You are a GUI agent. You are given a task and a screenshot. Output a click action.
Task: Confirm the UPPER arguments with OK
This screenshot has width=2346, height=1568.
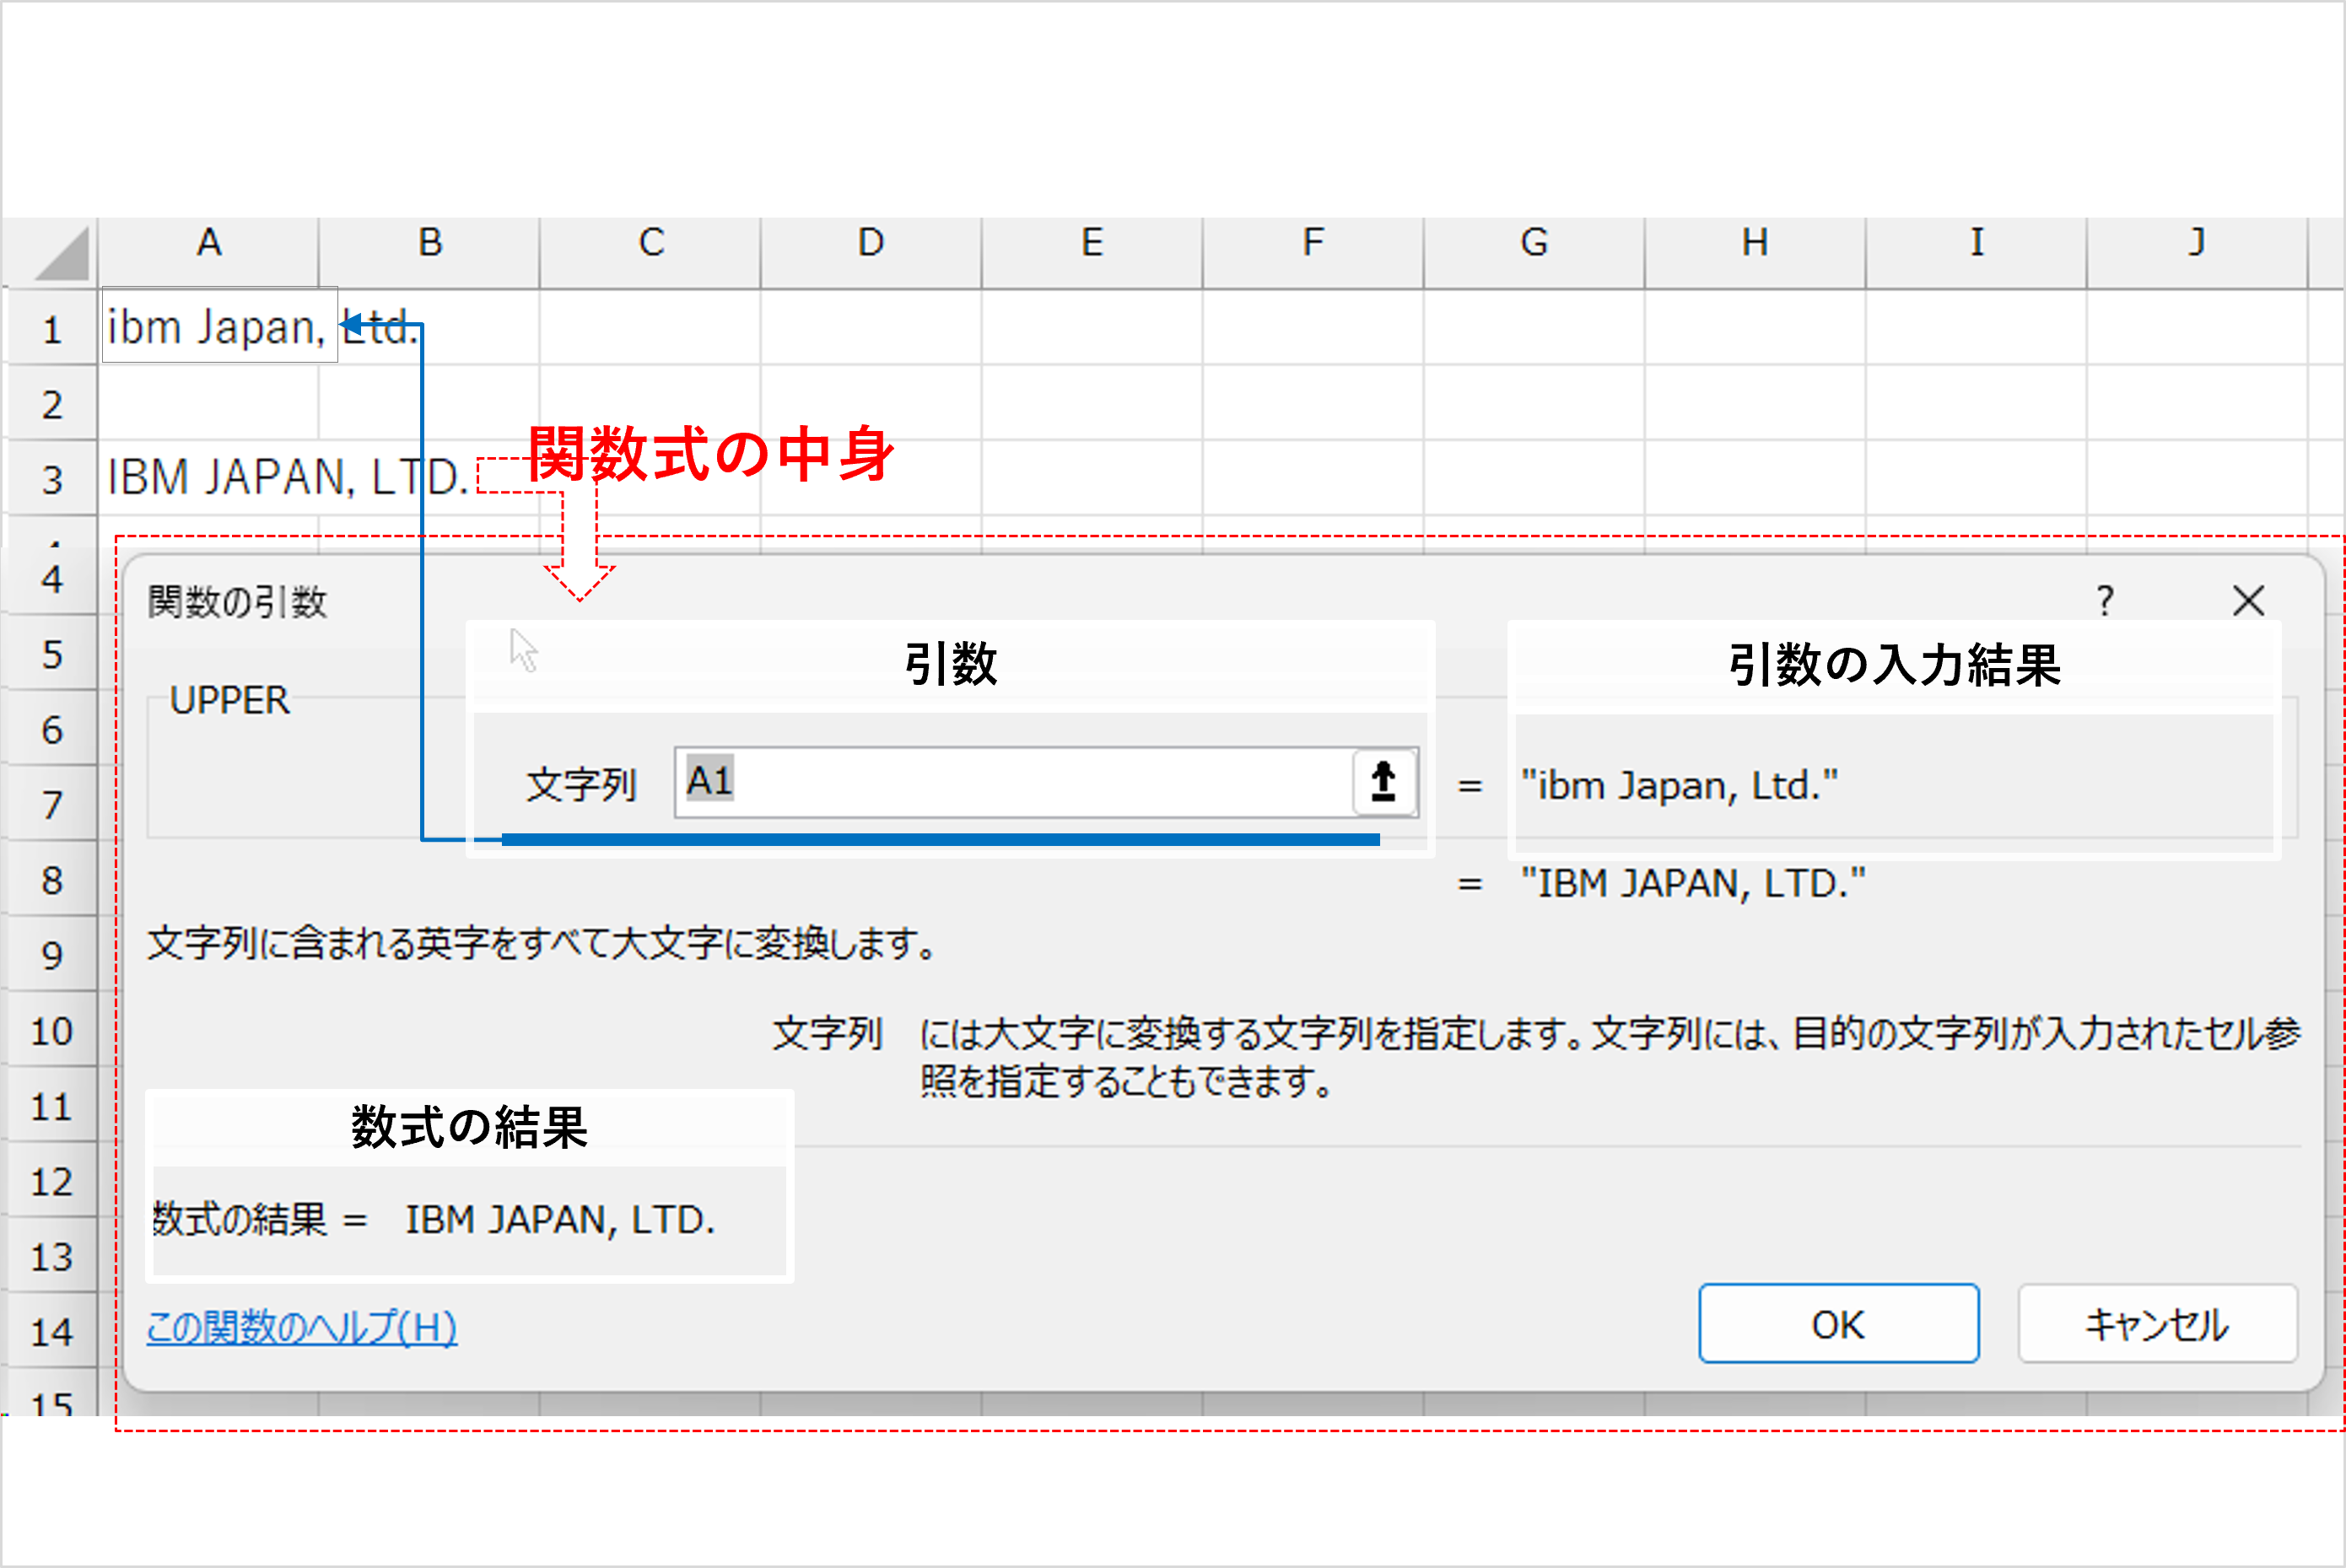1838,1324
